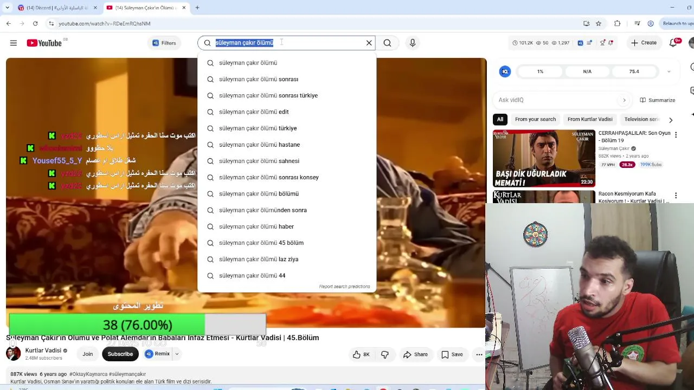Go back in browser history
This screenshot has width=694, height=390.
click(9, 23)
